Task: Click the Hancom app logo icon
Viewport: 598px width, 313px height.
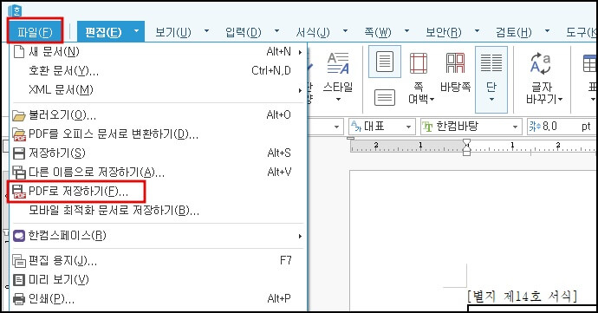Action: click(x=16, y=10)
